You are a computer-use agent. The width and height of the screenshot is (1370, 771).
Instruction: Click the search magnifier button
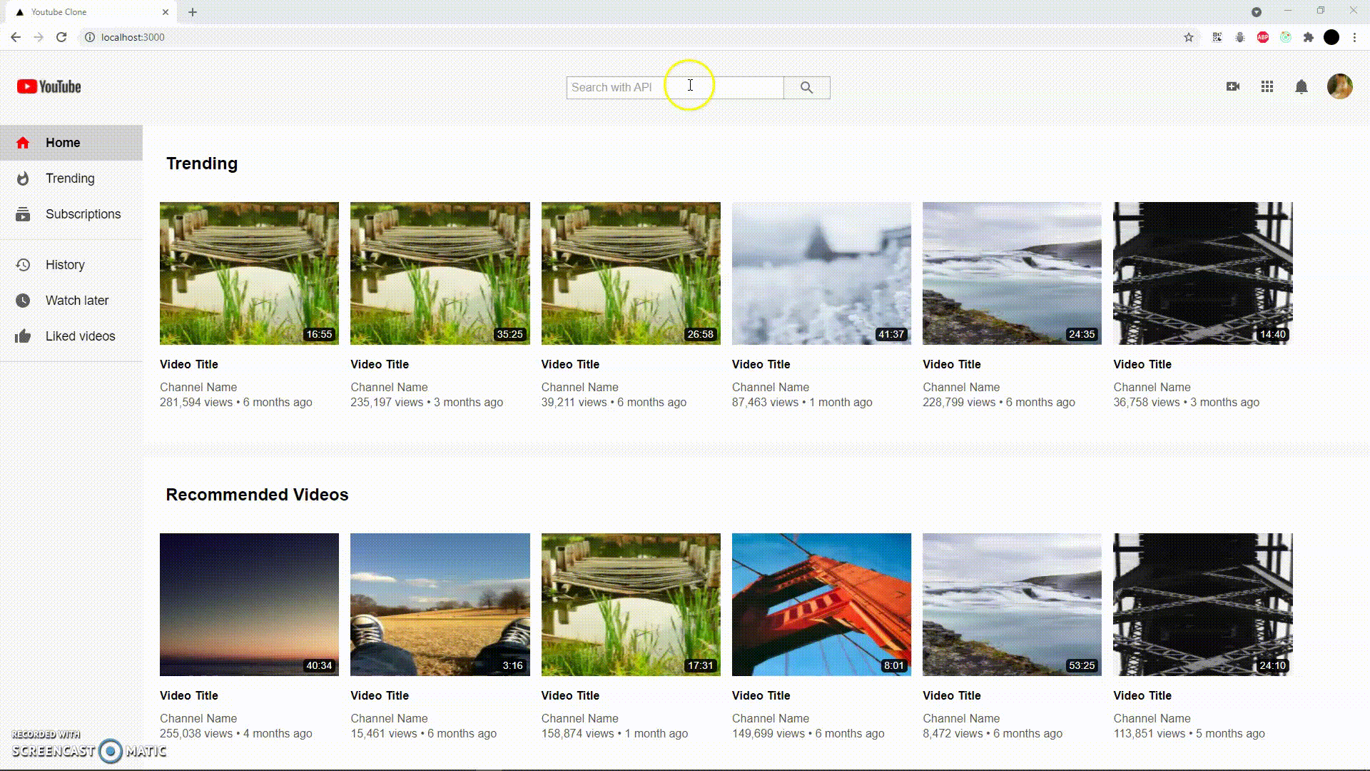coord(806,88)
